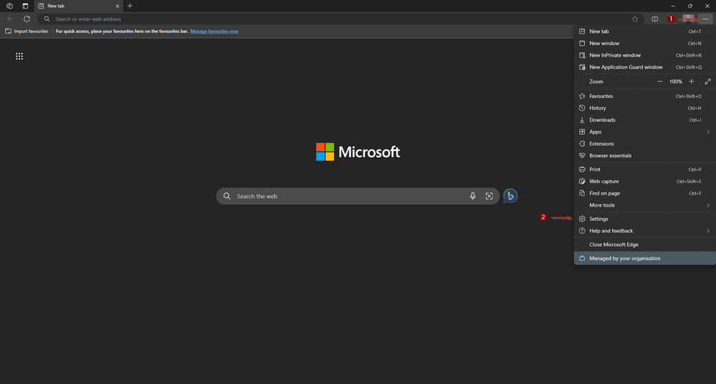Image resolution: width=716 pixels, height=384 pixels.
Task: Select New window menu item
Action: [x=644, y=44]
